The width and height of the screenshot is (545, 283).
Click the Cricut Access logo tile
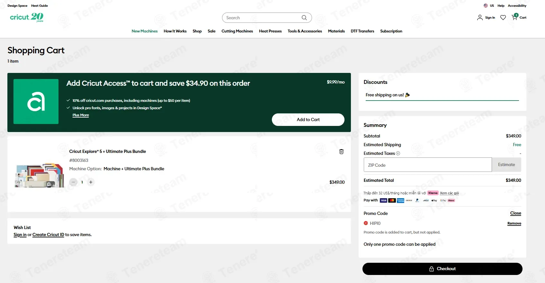tap(36, 102)
